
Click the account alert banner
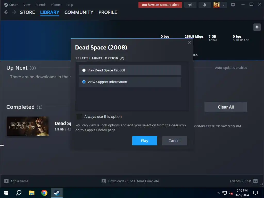[x=160, y=5]
